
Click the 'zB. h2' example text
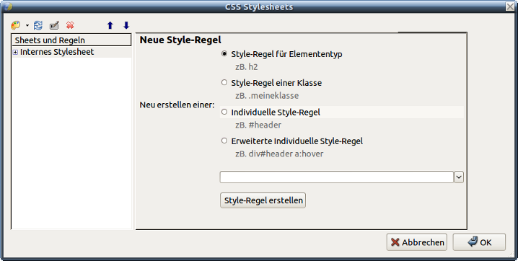[247, 67]
